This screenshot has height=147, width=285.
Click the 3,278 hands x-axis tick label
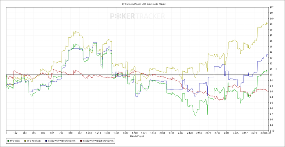254,133
